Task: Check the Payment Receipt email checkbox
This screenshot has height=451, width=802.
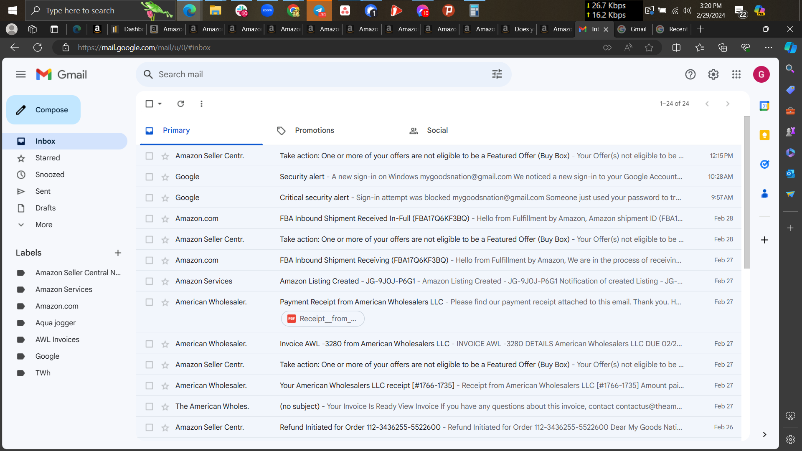Action: pos(149,302)
